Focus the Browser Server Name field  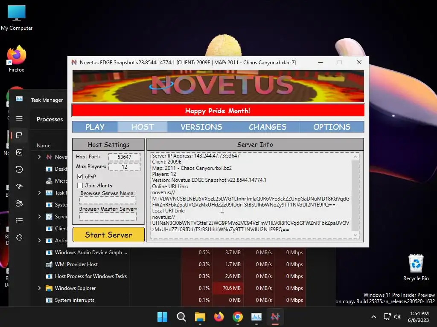coord(108,200)
